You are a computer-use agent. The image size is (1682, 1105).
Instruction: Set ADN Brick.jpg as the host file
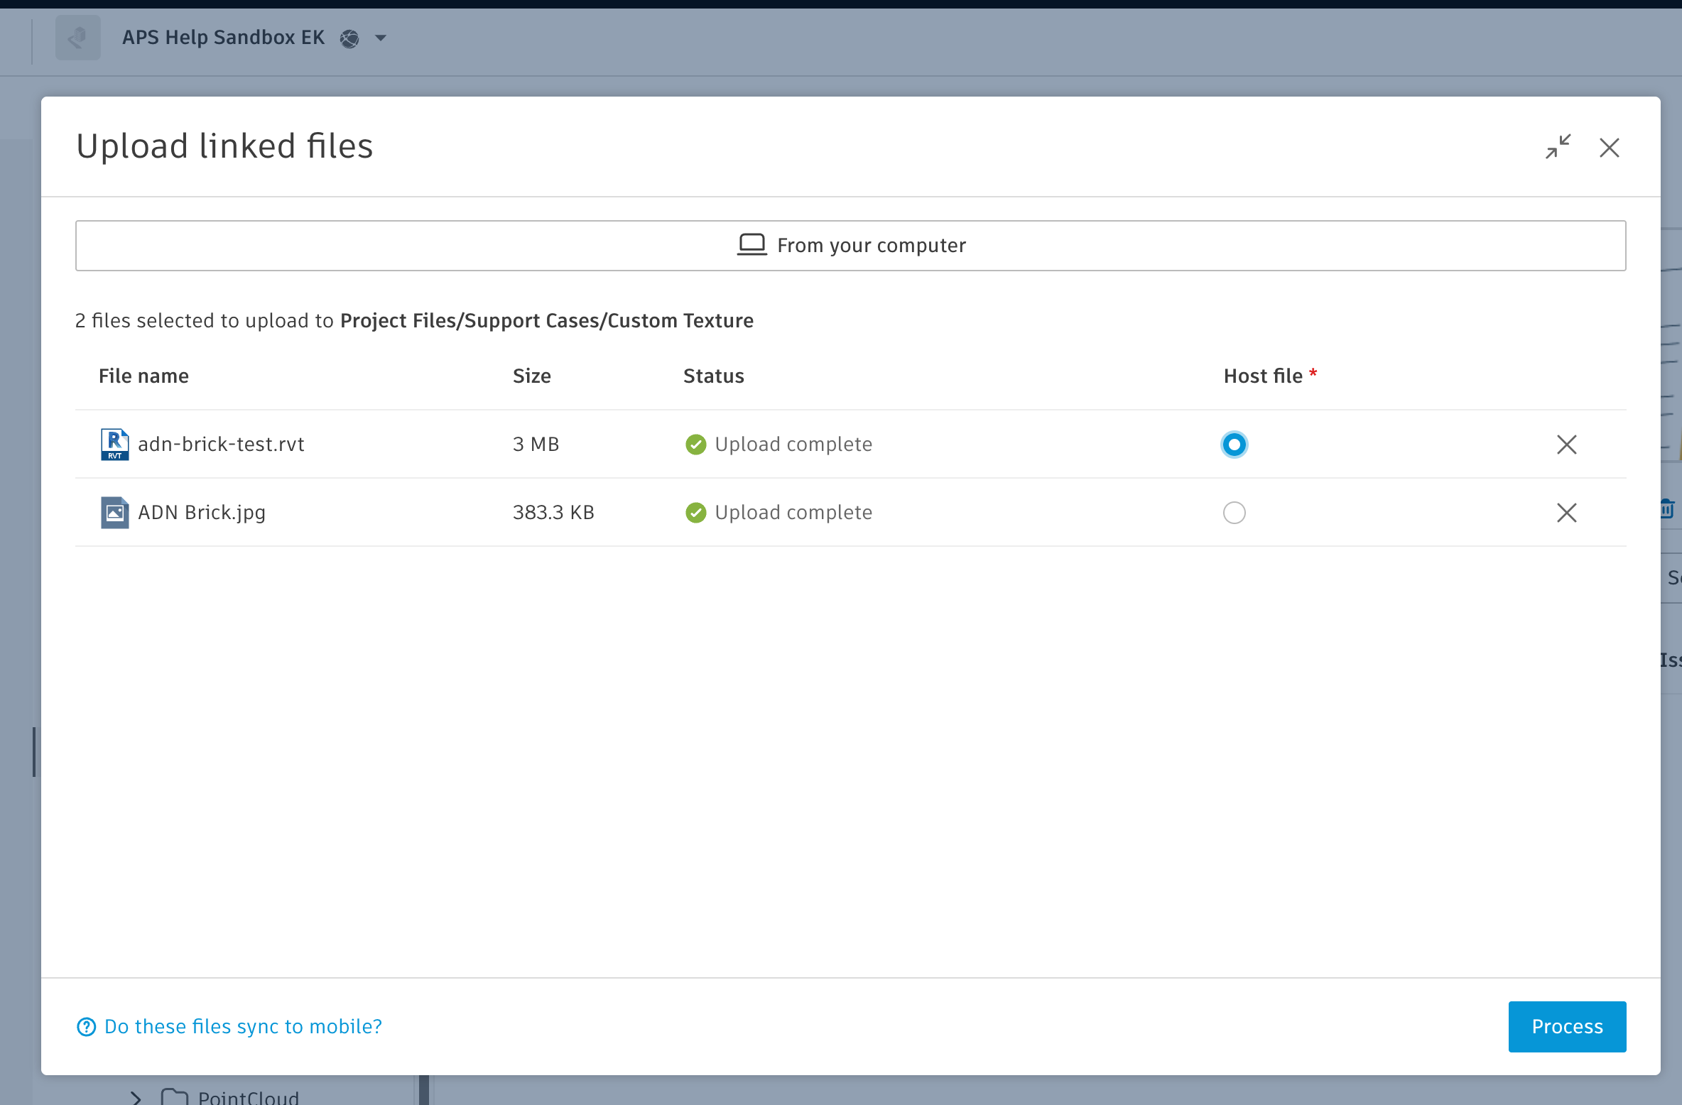1234,513
